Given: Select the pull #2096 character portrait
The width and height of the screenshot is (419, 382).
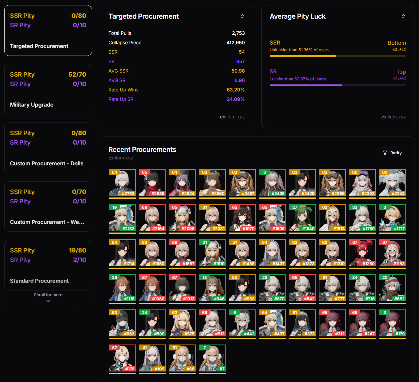Looking at the screenshot, I should pos(182,218).
